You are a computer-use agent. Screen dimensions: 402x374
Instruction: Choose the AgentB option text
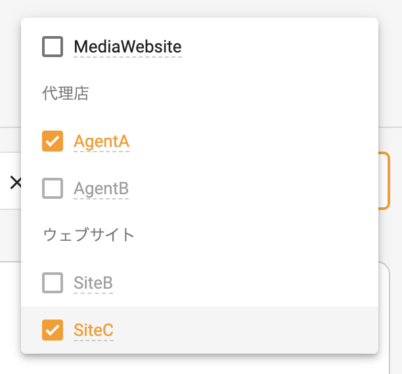101,188
